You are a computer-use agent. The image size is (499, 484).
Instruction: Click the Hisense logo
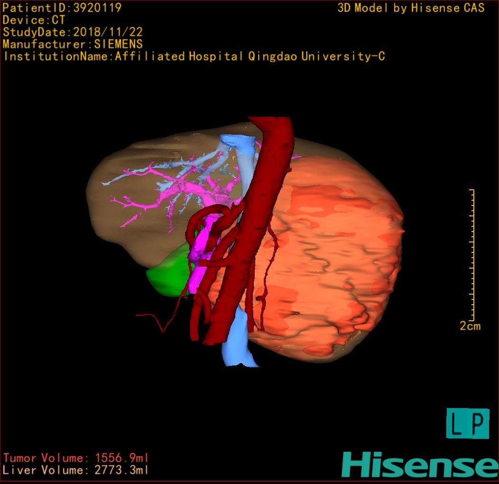[420, 465]
